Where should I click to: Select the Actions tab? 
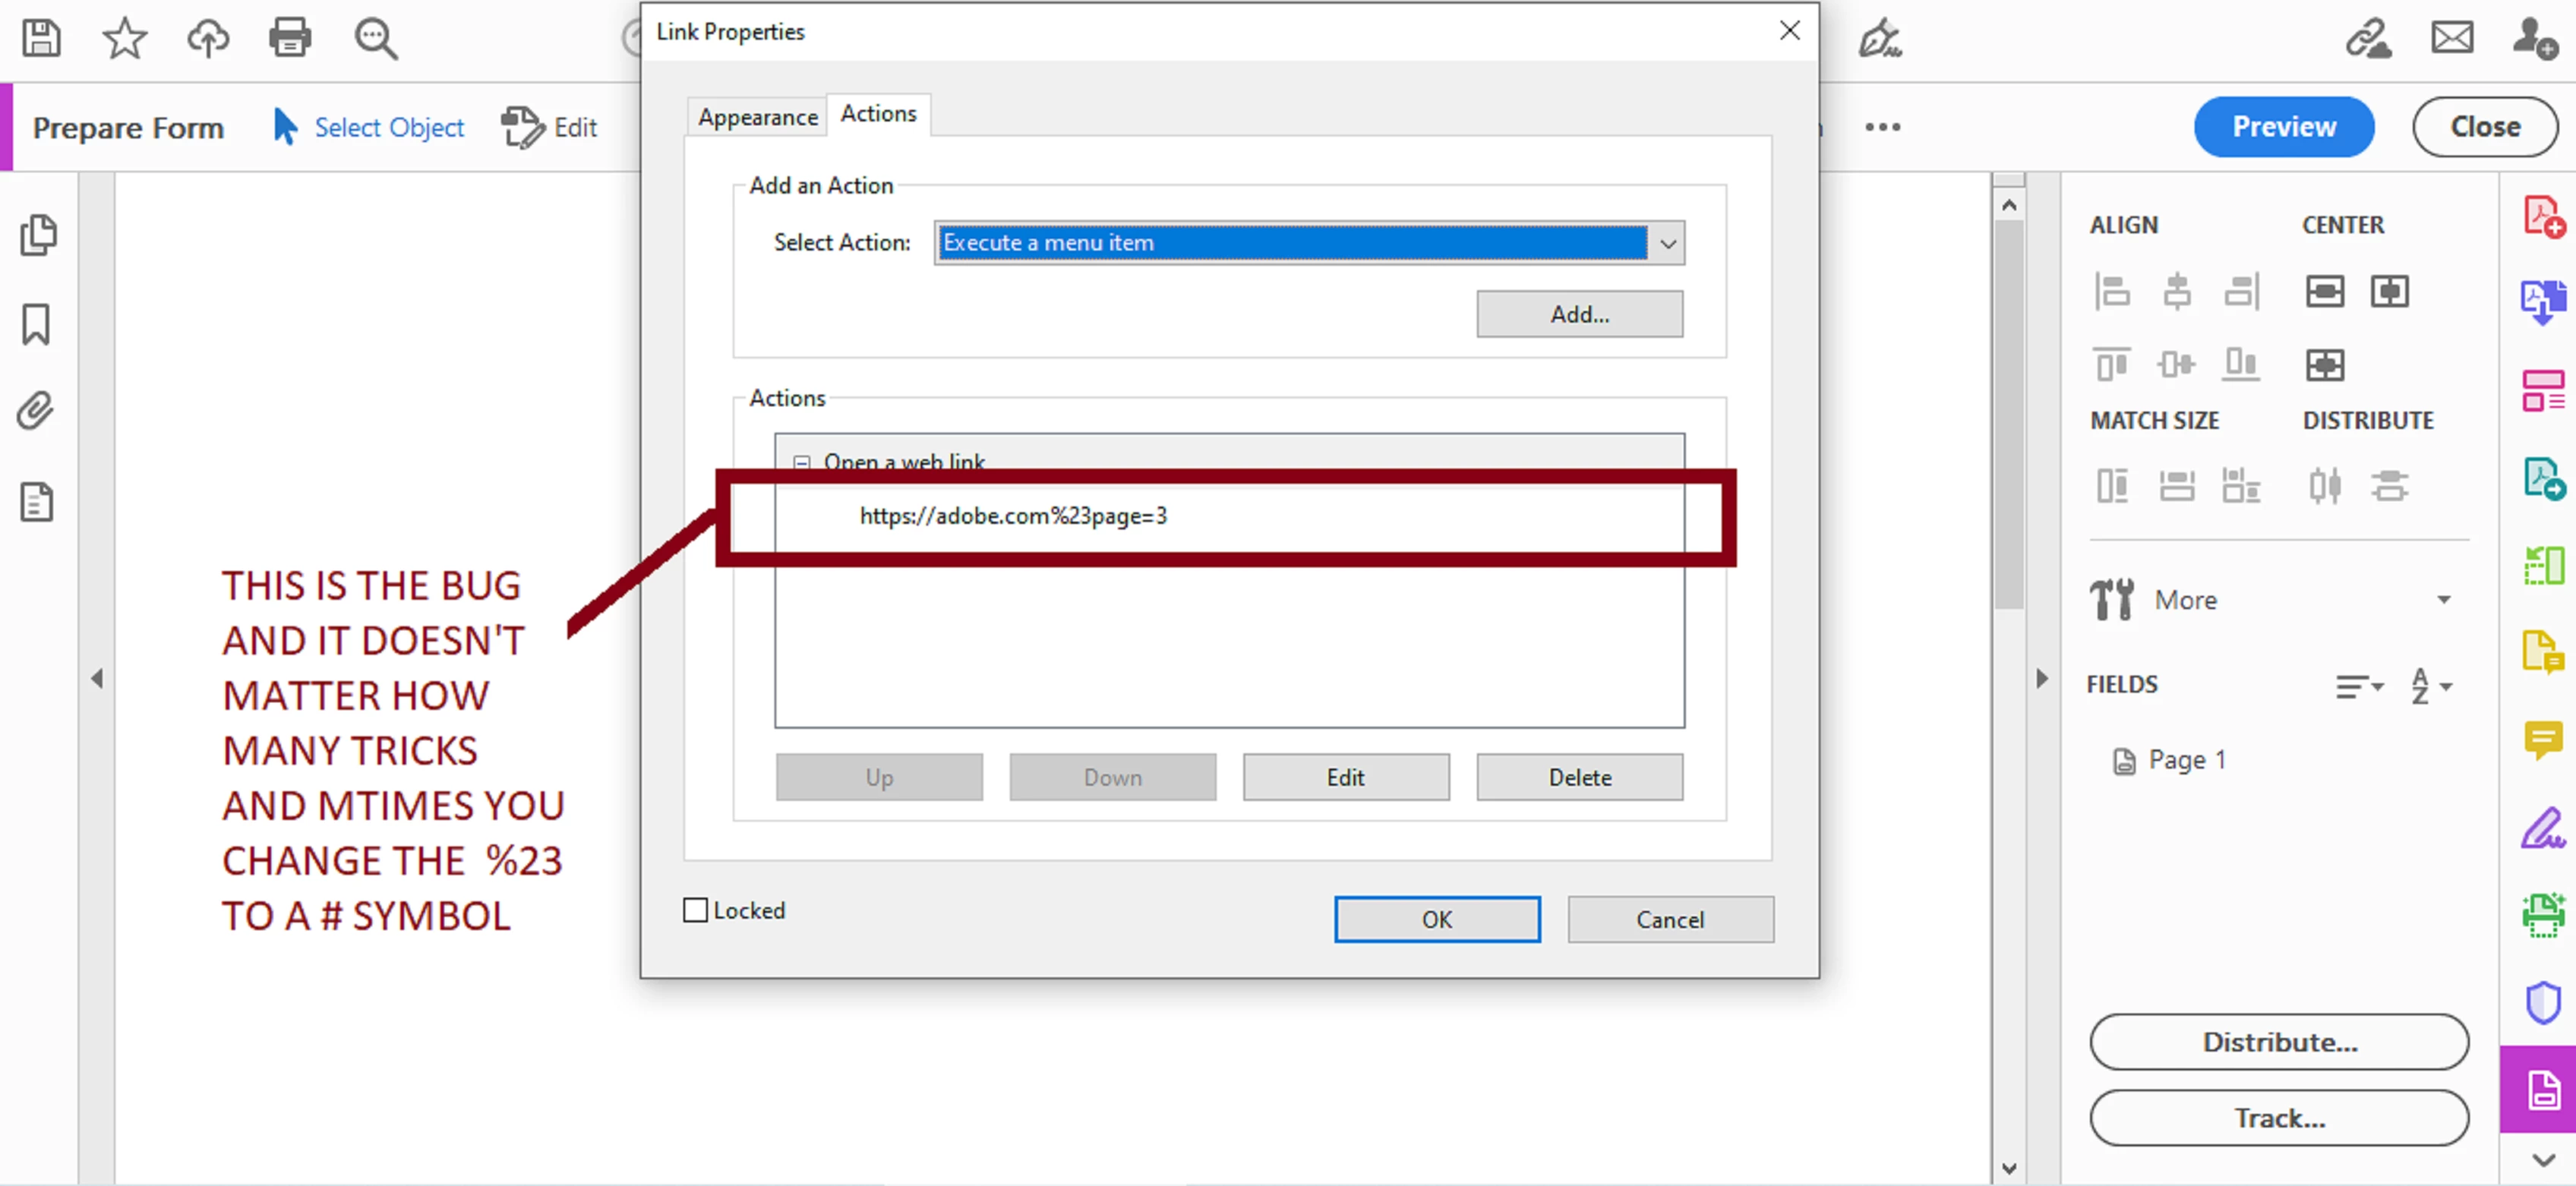pos(877,114)
